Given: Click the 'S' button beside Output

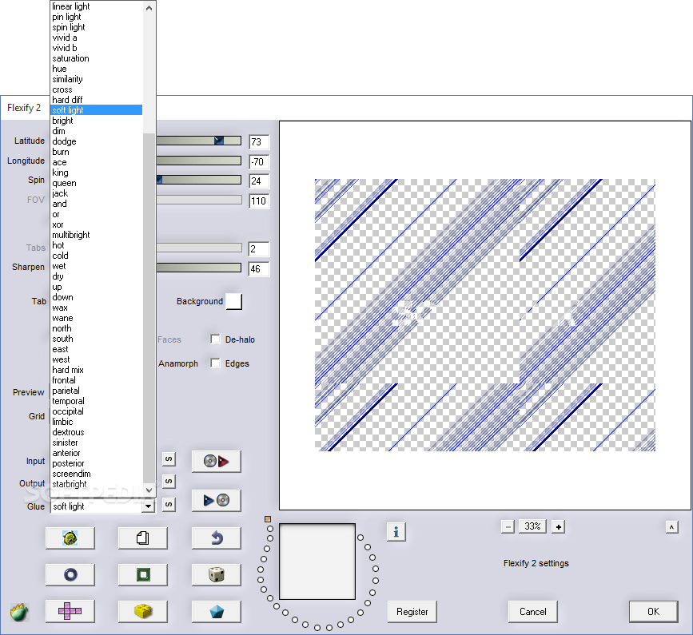Looking at the screenshot, I should click(169, 482).
